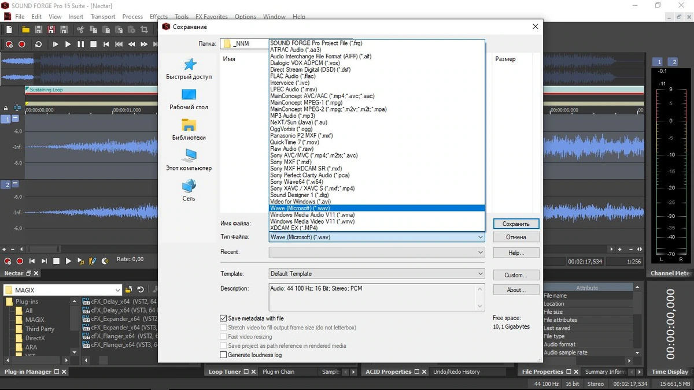Click Pause in the top transport bar

pos(80,44)
